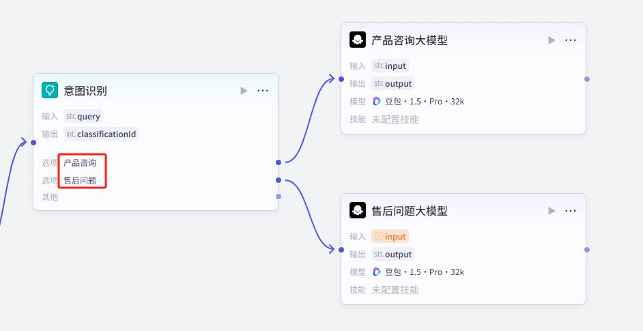Open 售后问题大模型 node three-dot menu
This screenshot has width=643, height=331.
click(571, 211)
